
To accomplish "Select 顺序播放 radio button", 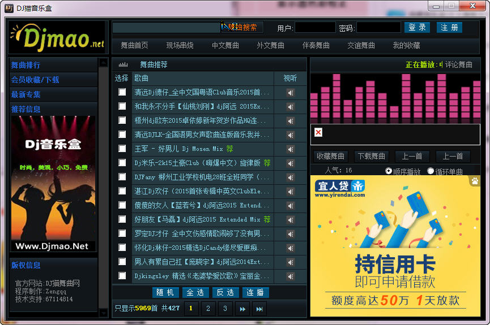I will (389, 171).
